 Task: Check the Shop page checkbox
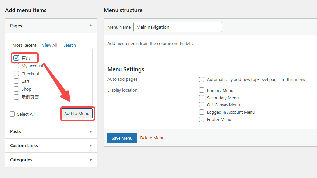16,89
